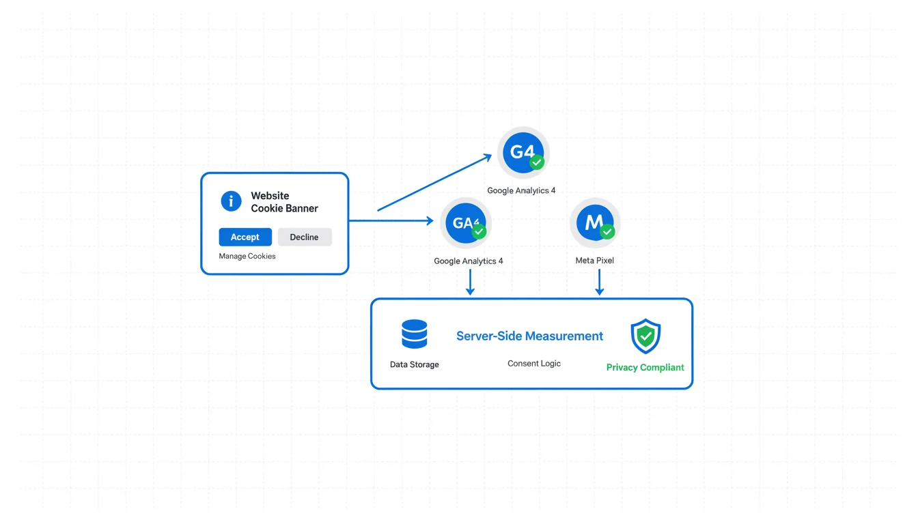The image size is (918, 524).
Task: Click the green checkmark badge on Meta icon
Action: pyautogui.click(x=607, y=232)
